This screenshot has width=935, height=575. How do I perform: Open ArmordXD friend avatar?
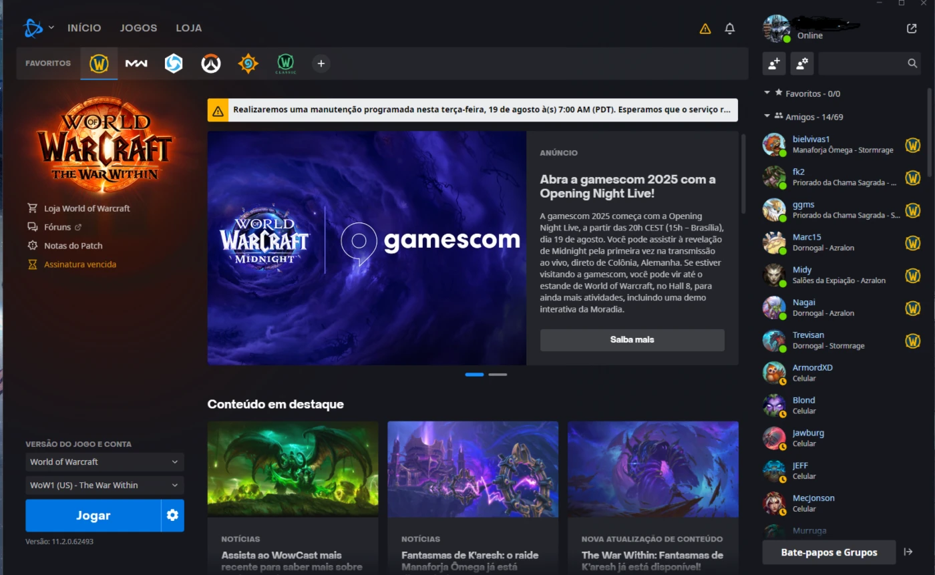(774, 373)
